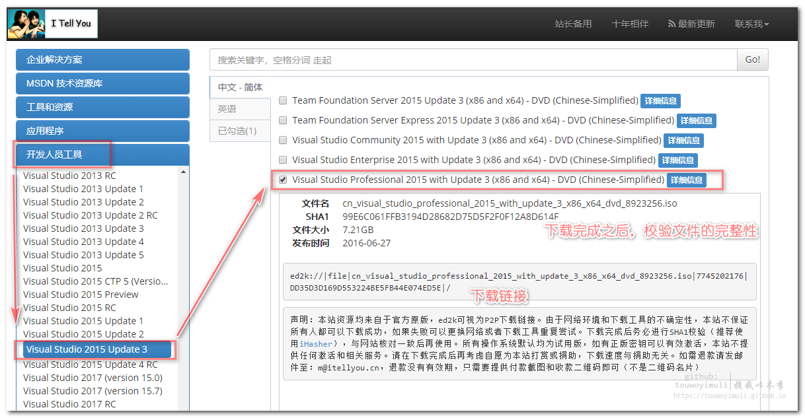Image resolution: width=805 pixels, height=418 pixels.
Task: Click the m@itellyou.cn email address
Action: click(x=348, y=367)
